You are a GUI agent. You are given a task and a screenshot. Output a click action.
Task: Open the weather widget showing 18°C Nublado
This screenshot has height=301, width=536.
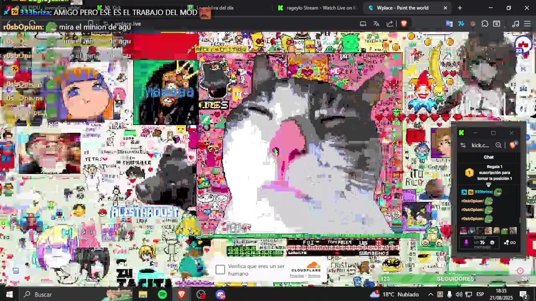(x=394, y=294)
